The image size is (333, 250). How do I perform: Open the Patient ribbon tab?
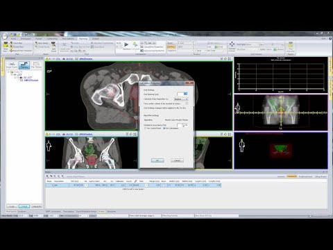(x=38, y=39)
